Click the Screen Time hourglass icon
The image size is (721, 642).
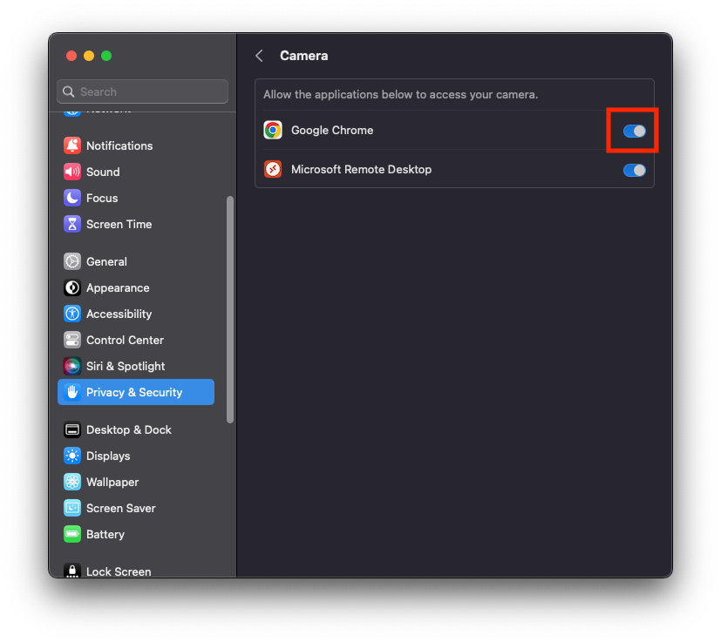[72, 224]
